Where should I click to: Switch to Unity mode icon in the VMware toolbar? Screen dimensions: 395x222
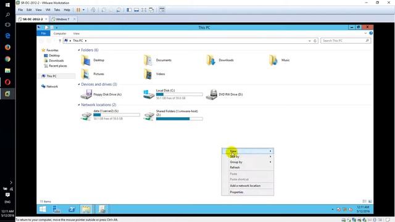(x=151, y=10)
